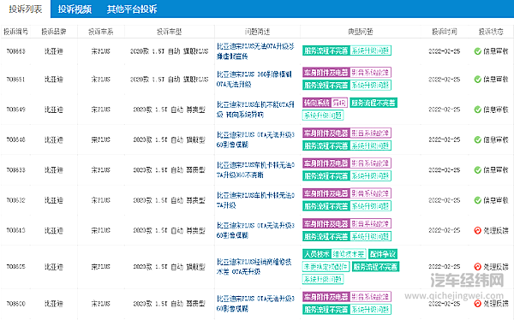
Task: Click the 投诉时间 column header
Action: click(x=444, y=32)
